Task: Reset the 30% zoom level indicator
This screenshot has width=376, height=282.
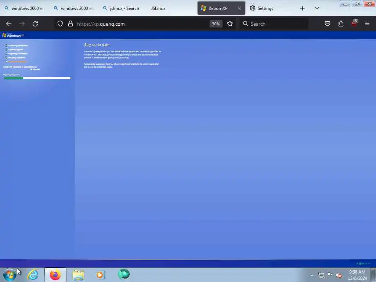Action: (216, 24)
